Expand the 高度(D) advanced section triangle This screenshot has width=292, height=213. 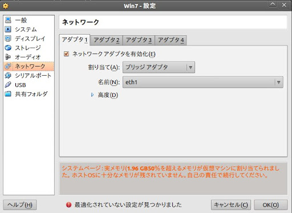point(92,95)
